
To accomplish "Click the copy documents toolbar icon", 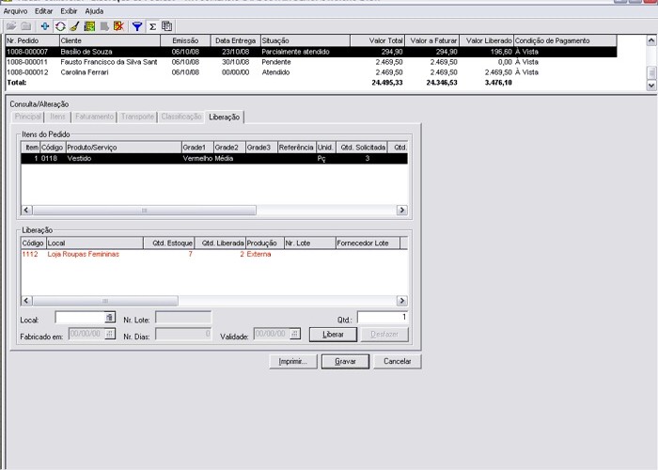I will pyautogui.click(x=166, y=26).
